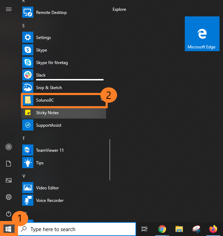
Task: Click the Snip & Sketch label
Action: click(49, 88)
